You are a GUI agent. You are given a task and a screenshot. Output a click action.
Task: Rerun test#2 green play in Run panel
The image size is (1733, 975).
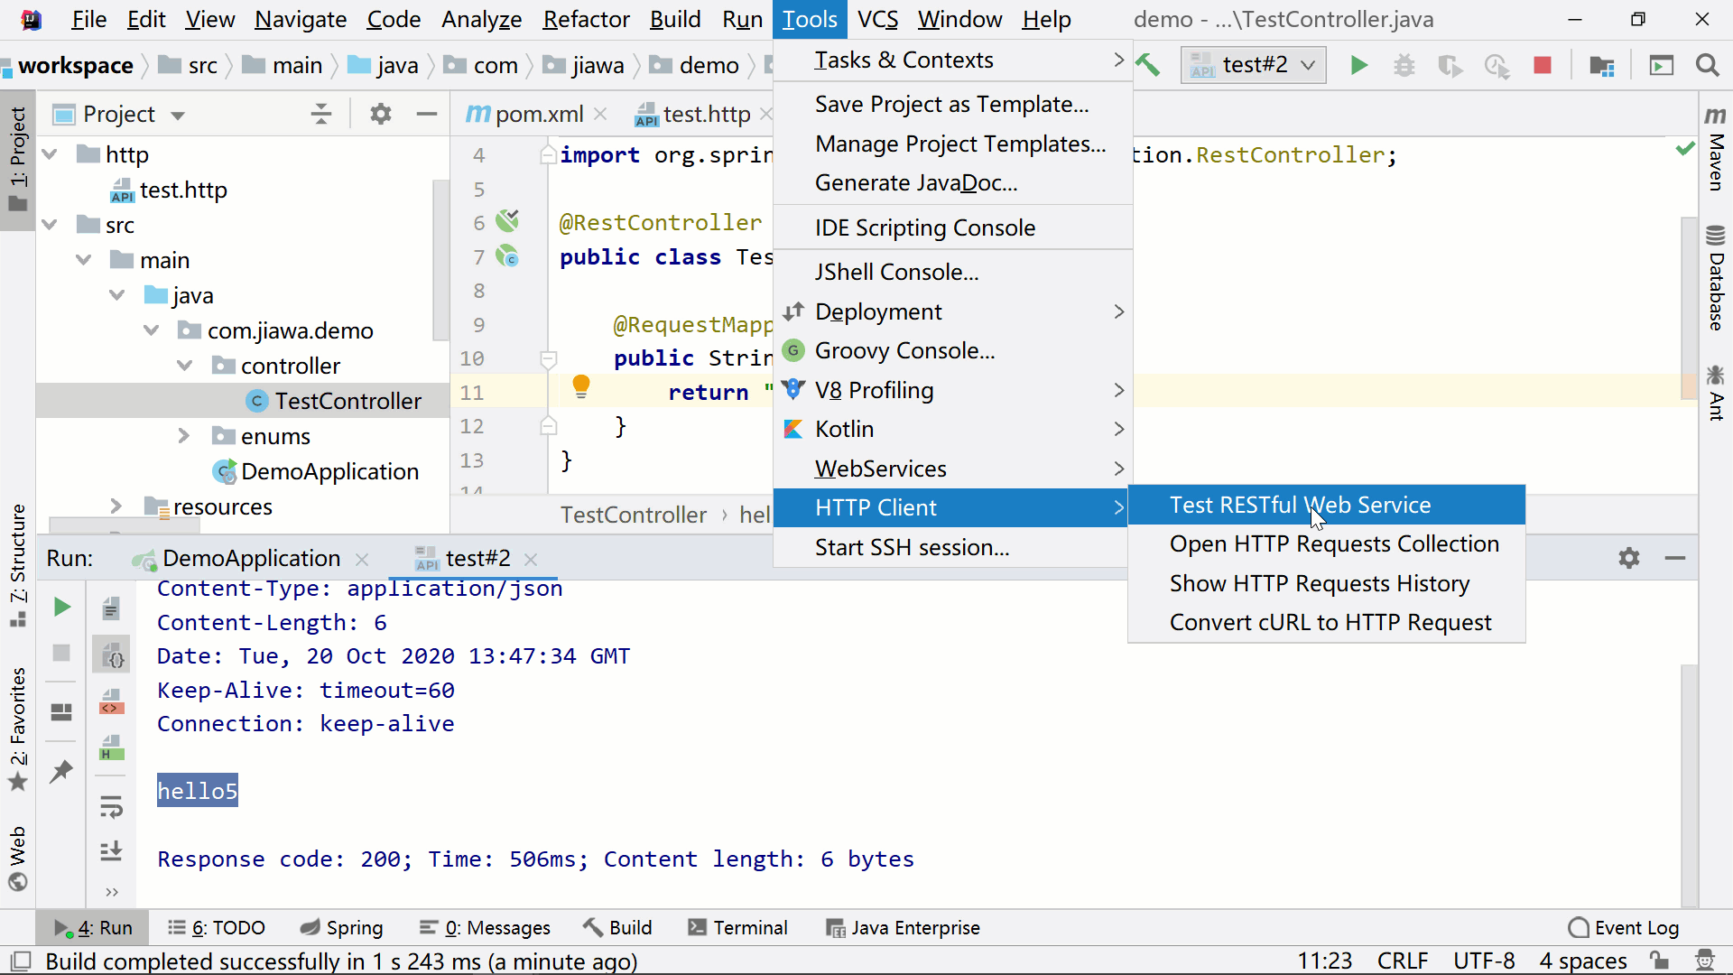pyautogui.click(x=61, y=607)
